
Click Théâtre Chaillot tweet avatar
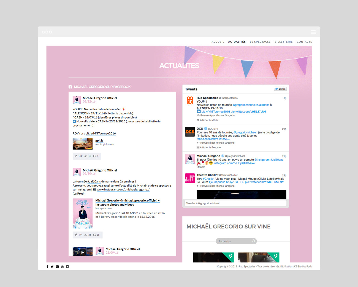click(x=190, y=178)
